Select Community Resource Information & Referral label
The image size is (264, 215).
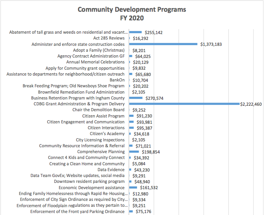82,146
